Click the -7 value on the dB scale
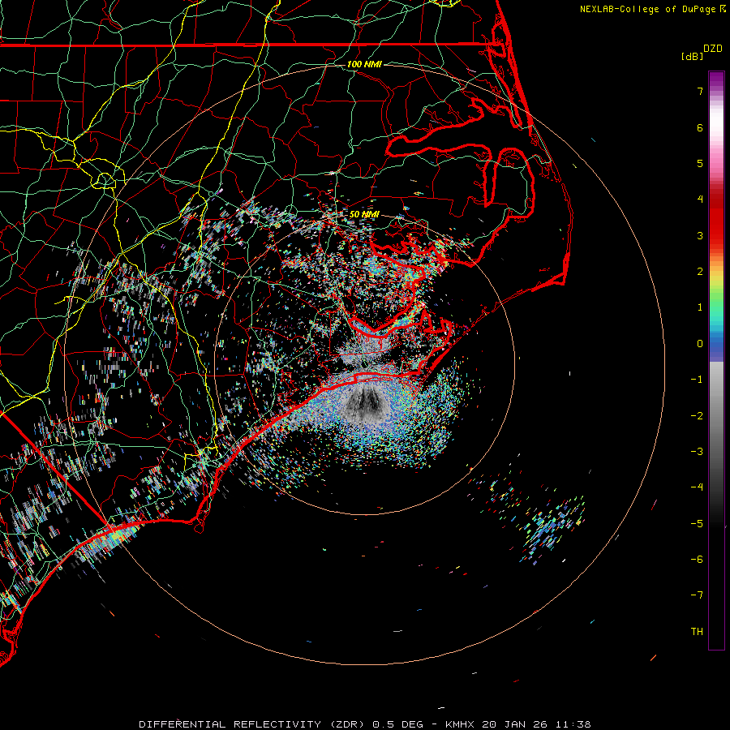The width and height of the screenshot is (730, 730). pos(697,595)
